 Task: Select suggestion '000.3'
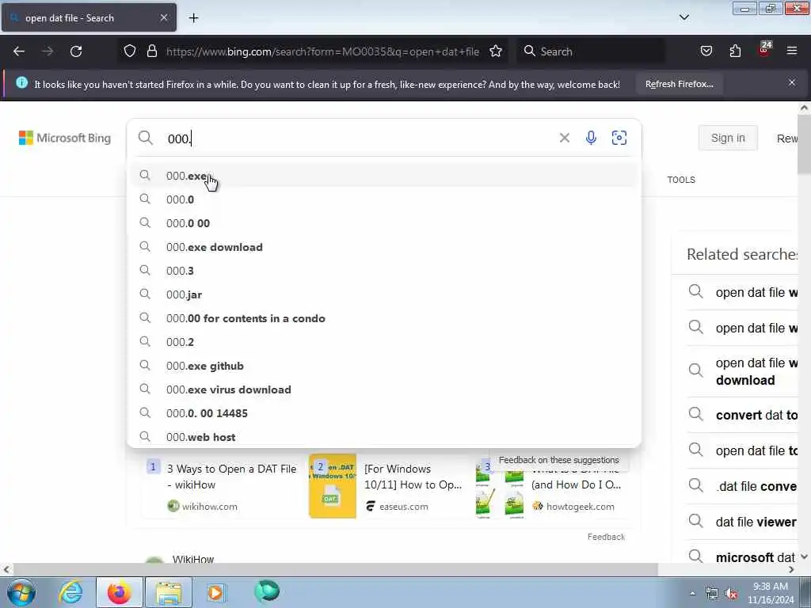click(384, 271)
